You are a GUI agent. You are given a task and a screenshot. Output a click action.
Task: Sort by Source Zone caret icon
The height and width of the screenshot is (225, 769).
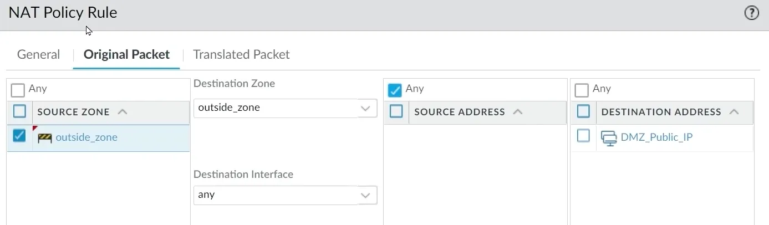(123, 112)
